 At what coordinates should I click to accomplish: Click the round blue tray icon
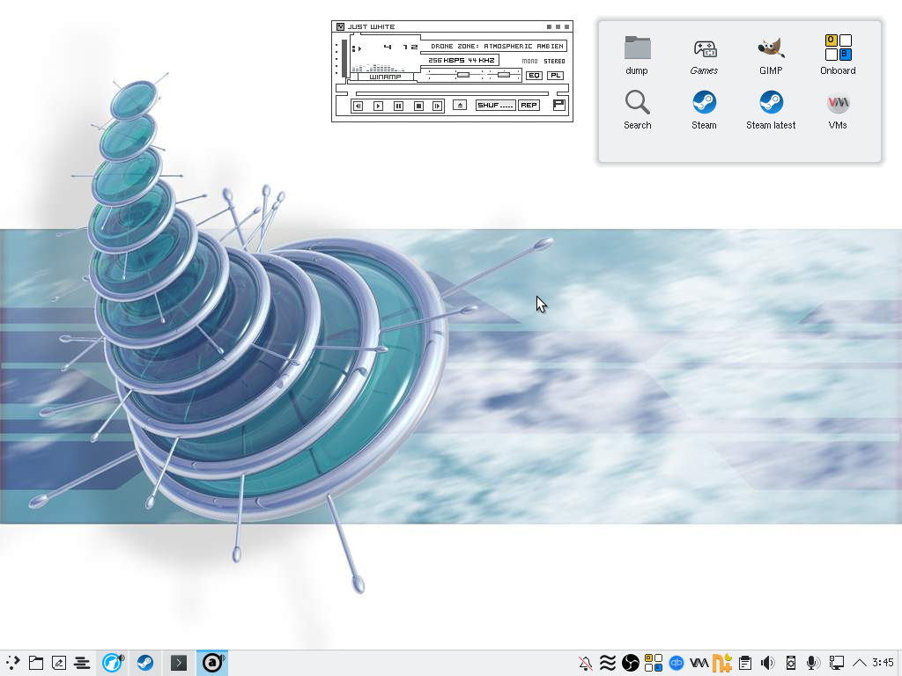pos(676,663)
